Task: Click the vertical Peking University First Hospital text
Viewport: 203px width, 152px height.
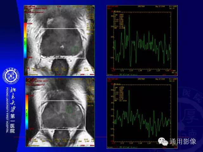Action: coord(7,110)
